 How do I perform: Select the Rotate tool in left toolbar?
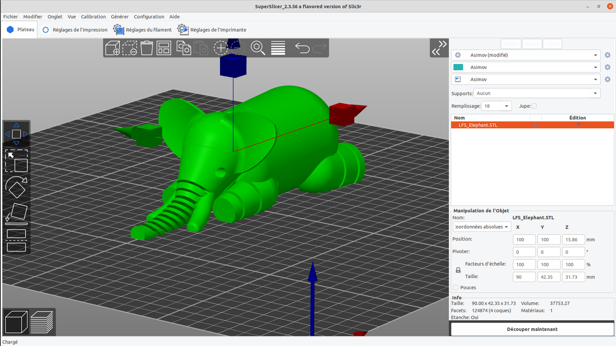coord(16,187)
